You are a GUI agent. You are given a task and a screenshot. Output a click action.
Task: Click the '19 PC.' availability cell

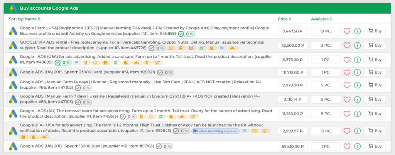(x=326, y=31)
